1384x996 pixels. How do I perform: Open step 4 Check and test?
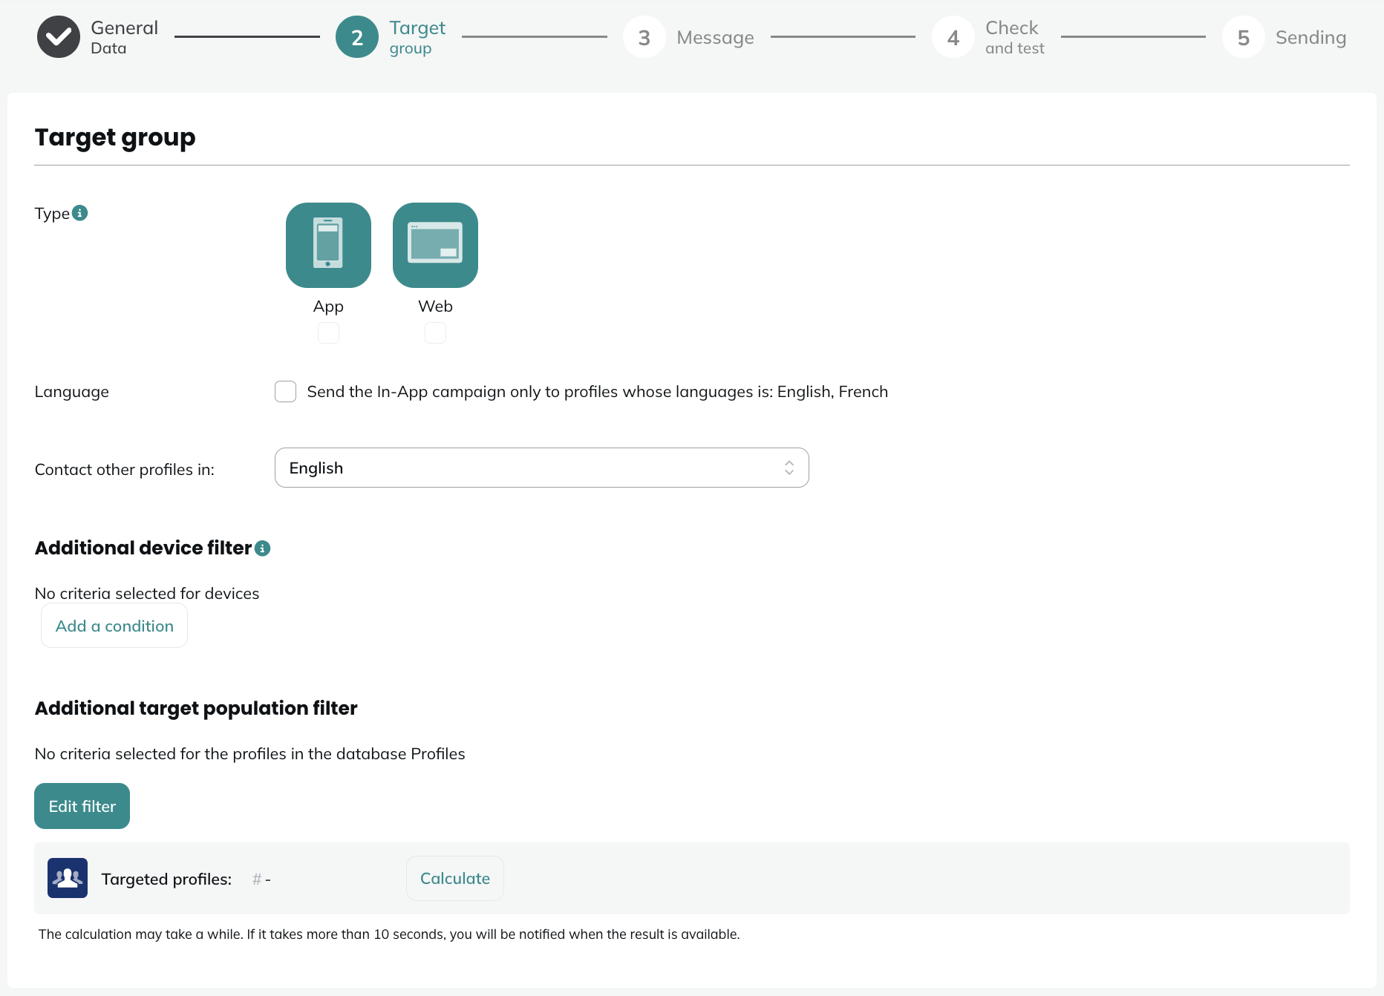(x=989, y=37)
